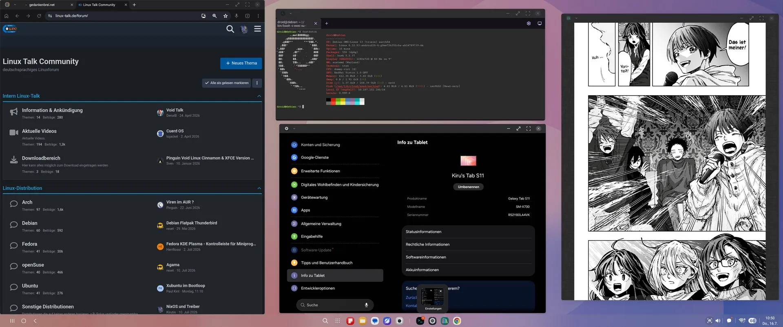Click the Wi-Fi icon in system tray
The image size is (783, 327).
(742, 321)
